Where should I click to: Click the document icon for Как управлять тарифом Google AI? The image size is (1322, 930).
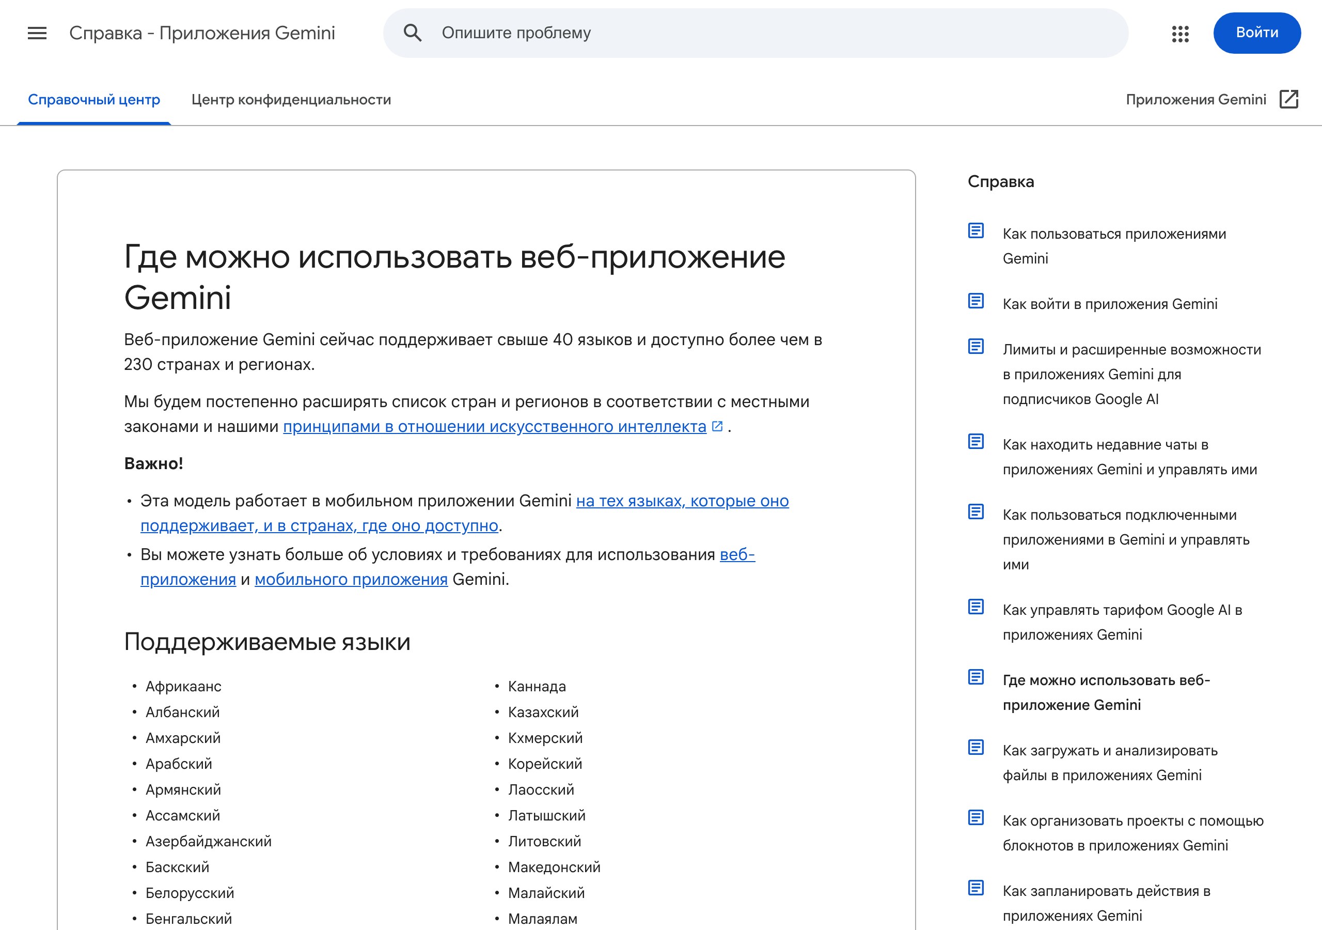tap(976, 607)
